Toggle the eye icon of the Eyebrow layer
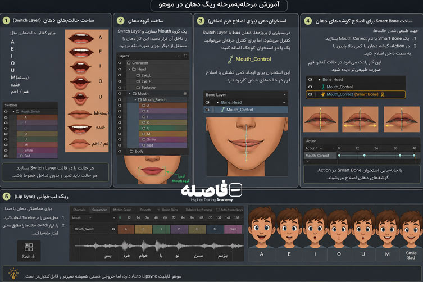Viewport: 423px width, 282px height. click(120, 88)
